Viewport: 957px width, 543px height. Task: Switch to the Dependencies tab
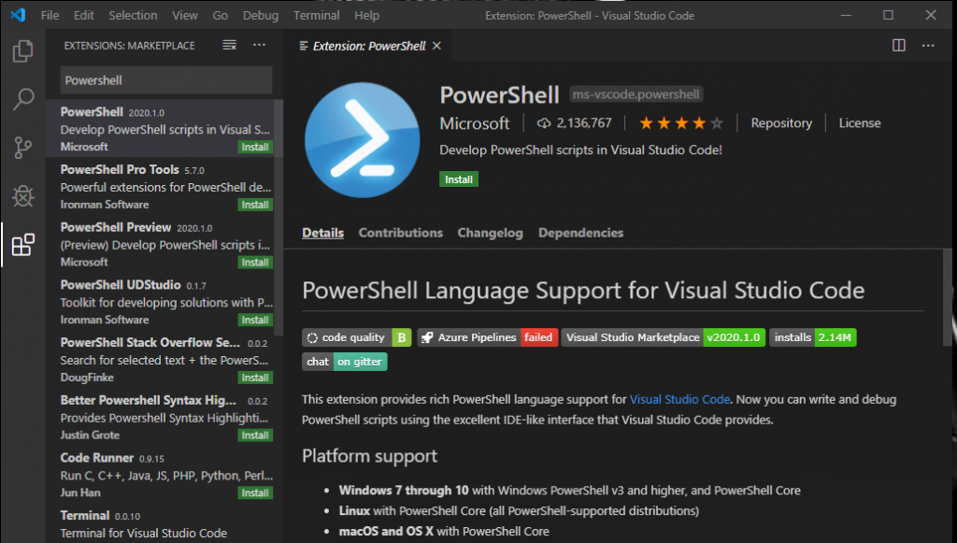(x=580, y=233)
